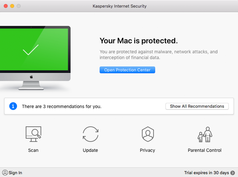The height and width of the screenshot is (177, 238).
Task: Close the Kaspersky Internet Security window
Action: click(x=6, y=6)
